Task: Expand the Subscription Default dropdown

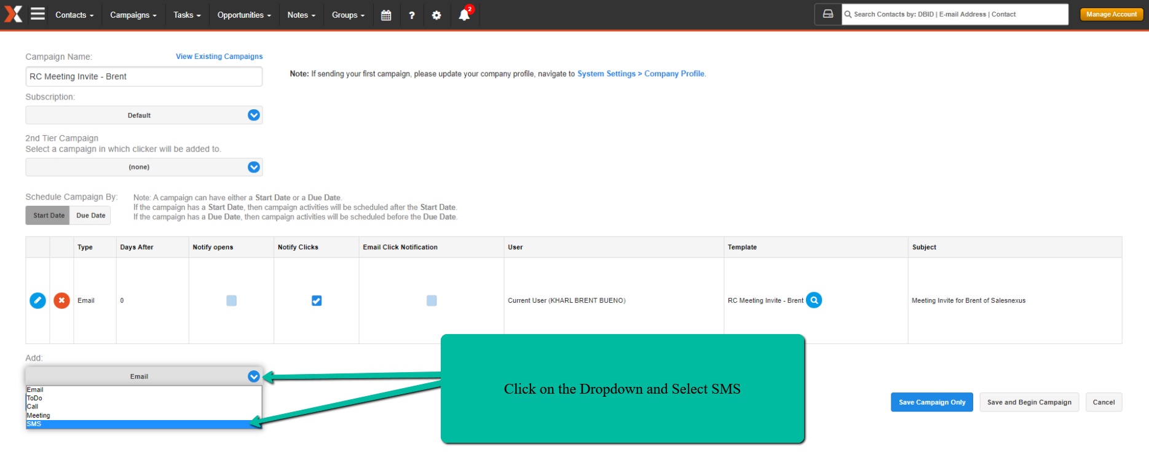Action: 144,115
